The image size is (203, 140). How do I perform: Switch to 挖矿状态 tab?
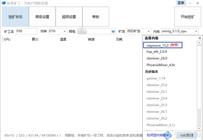tap(16, 17)
